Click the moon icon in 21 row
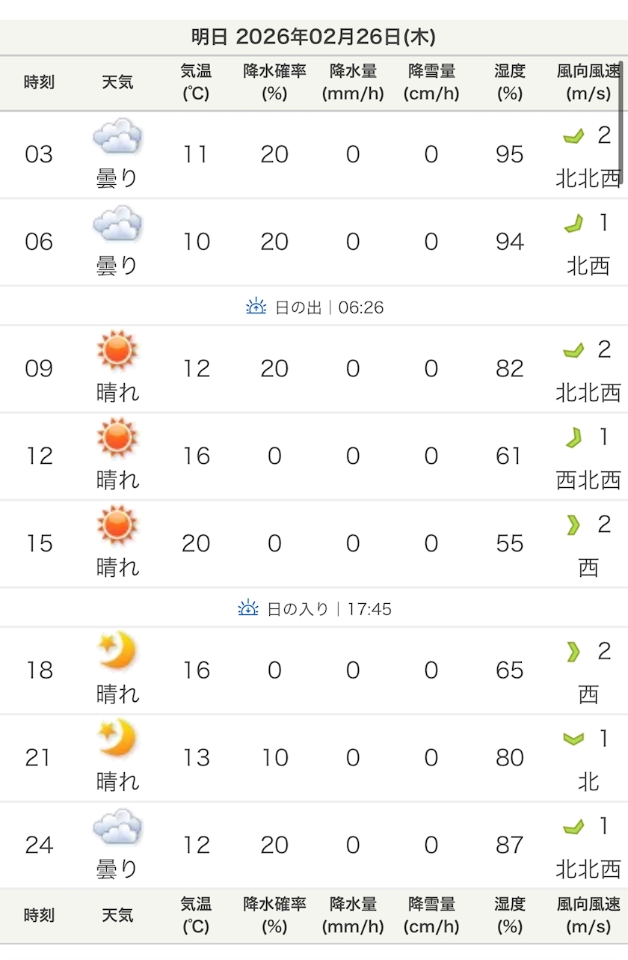Viewport: 628px width, 960px height. [117, 738]
